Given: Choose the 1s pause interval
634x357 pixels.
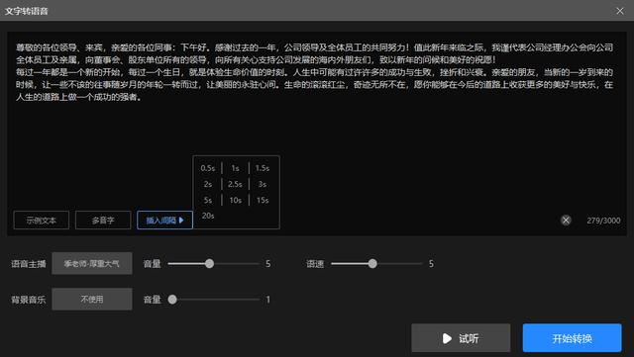Looking at the screenshot, I should point(236,168).
